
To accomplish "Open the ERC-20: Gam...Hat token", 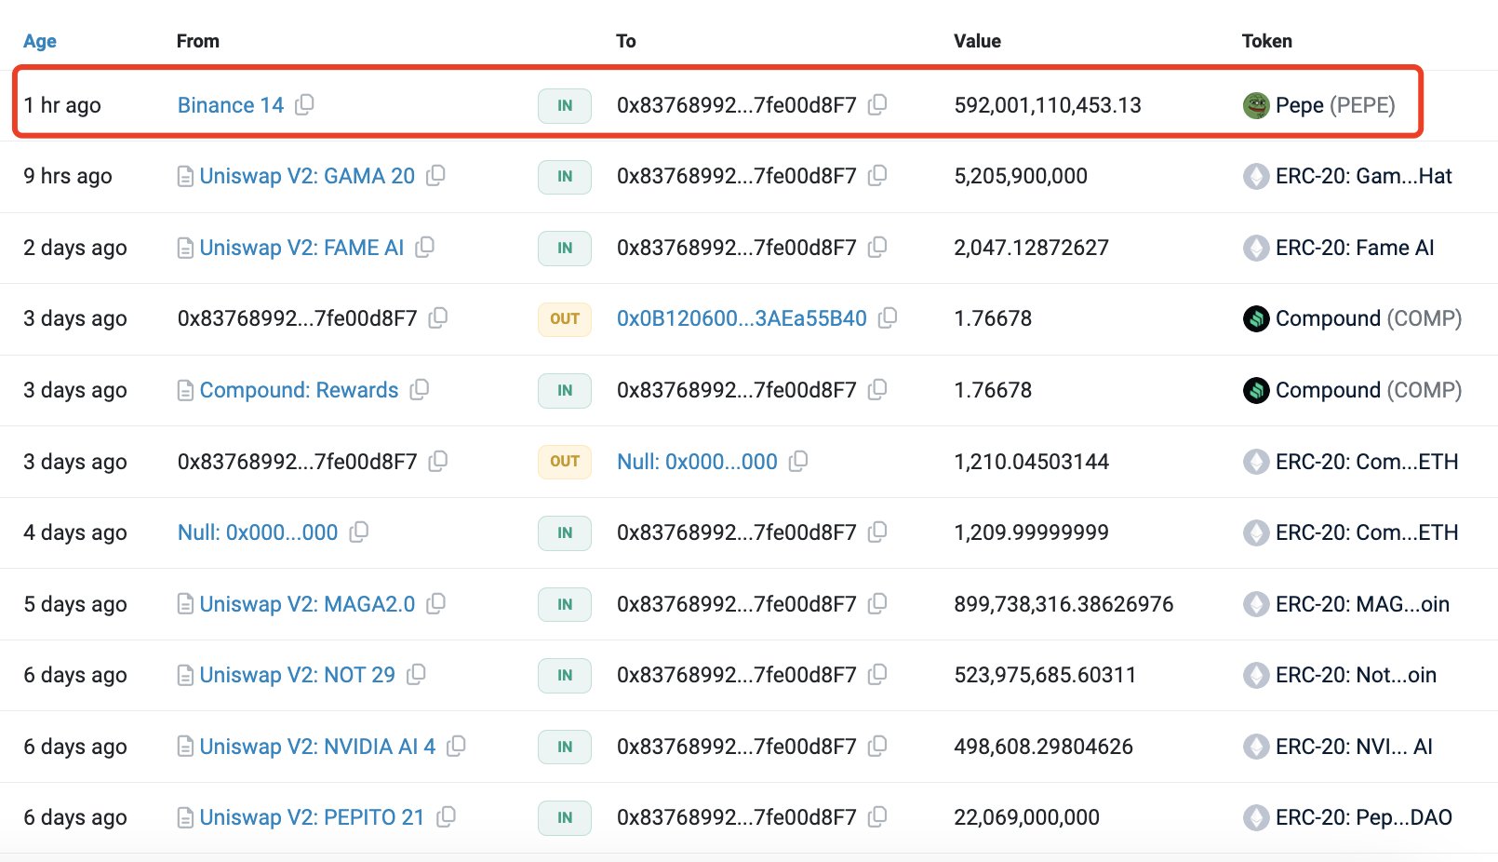I will click(x=1364, y=176).
